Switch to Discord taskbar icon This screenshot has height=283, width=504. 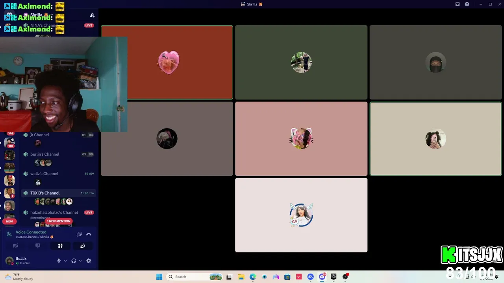[x=322, y=277]
